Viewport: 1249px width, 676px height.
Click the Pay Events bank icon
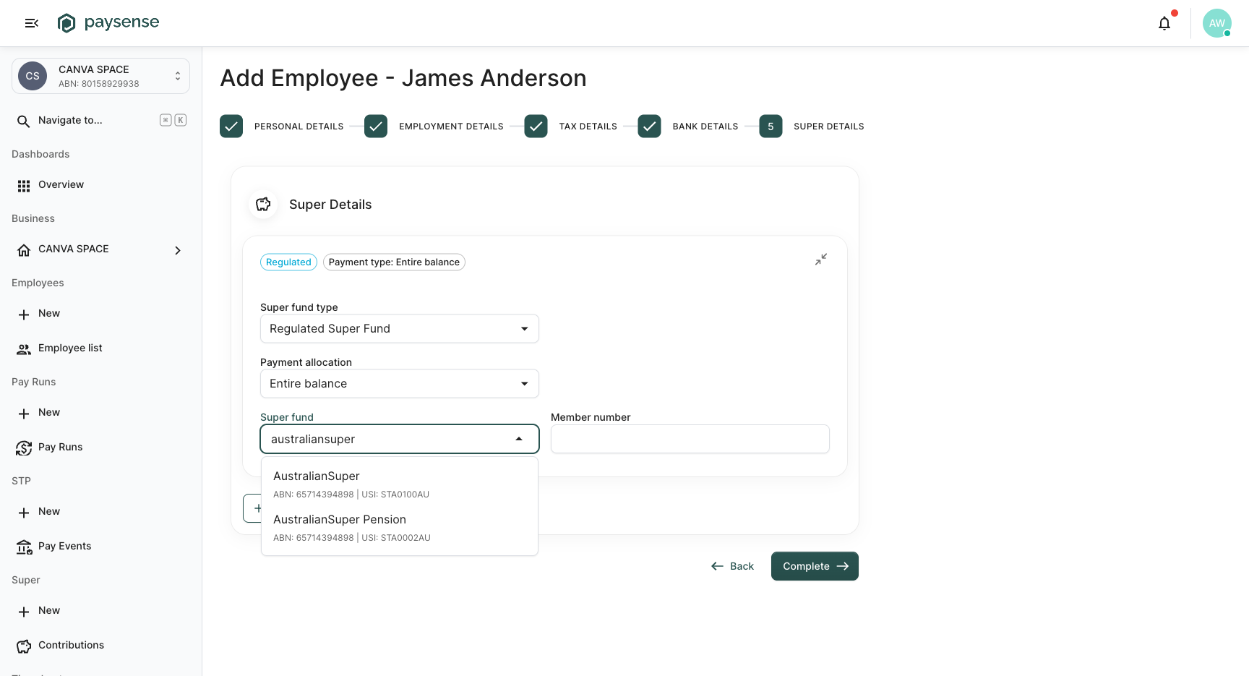coord(24,547)
